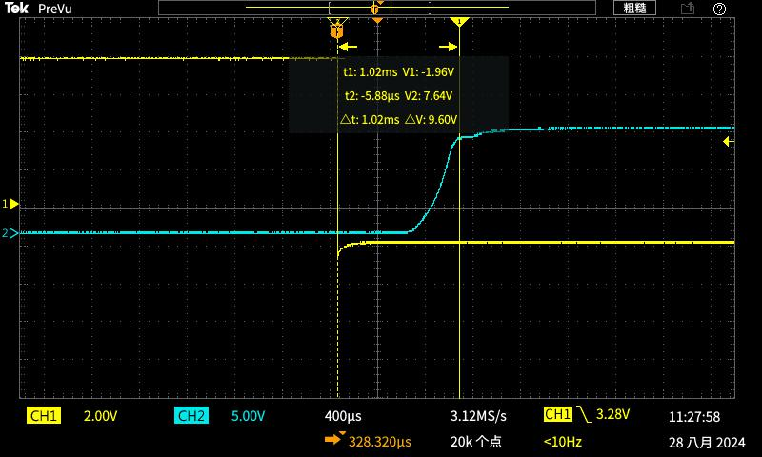This screenshot has width=762, height=457.
Task: Click the save/export icon at top right
Action: click(x=688, y=9)
